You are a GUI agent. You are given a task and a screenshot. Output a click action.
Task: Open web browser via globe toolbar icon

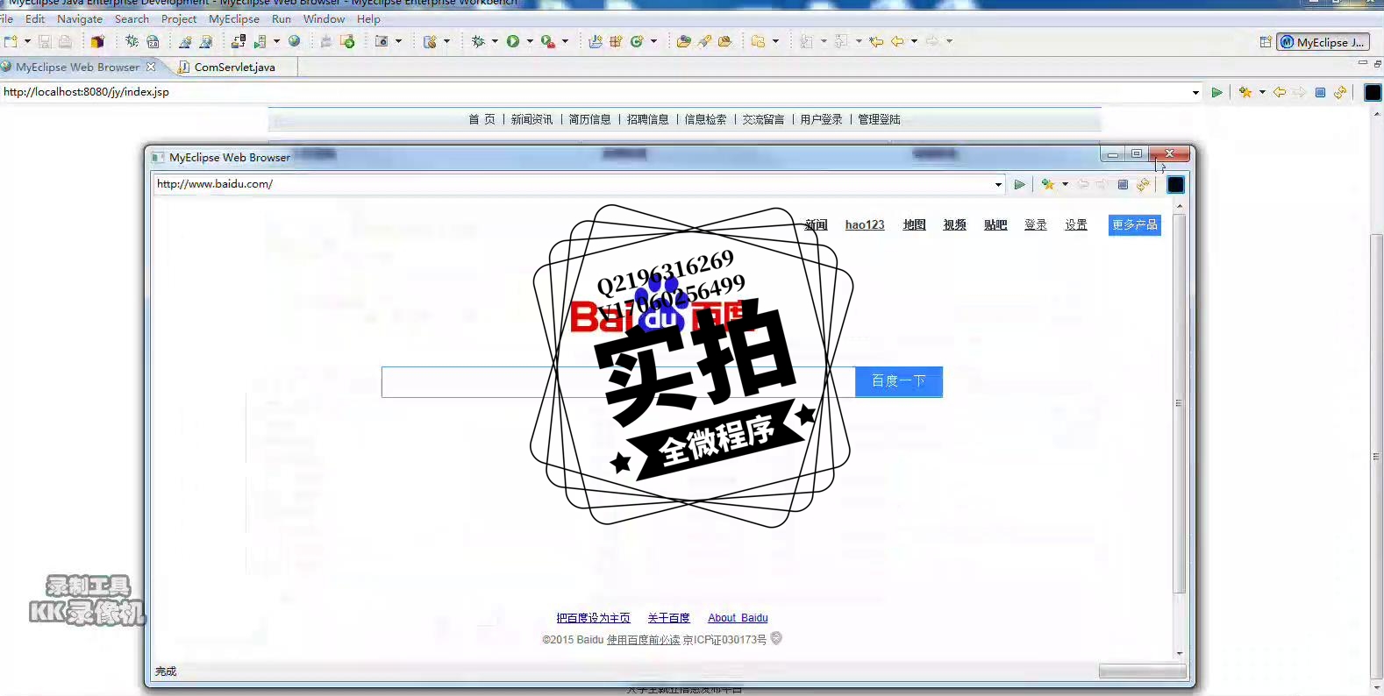tap(295, 41)
